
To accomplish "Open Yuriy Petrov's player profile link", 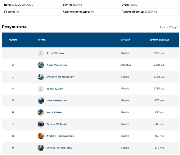I will coord(54,112).
